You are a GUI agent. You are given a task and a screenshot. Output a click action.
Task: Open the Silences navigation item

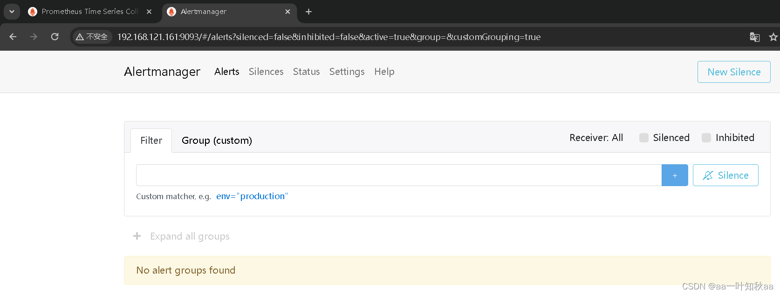pos(266,72)
